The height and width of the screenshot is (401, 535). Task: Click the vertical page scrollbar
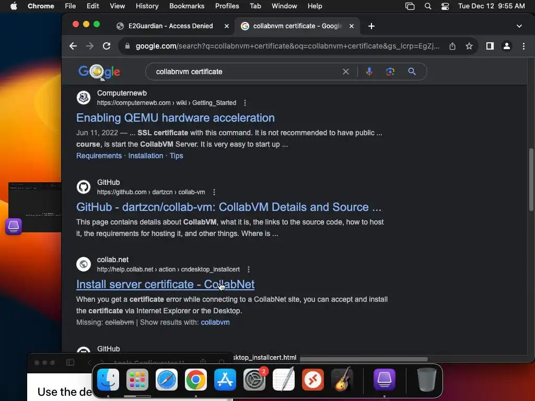pyautogui.click(x=531, y=180)
